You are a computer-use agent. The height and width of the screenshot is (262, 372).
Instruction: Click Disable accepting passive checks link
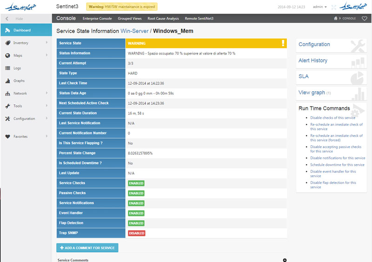(336, 149)
